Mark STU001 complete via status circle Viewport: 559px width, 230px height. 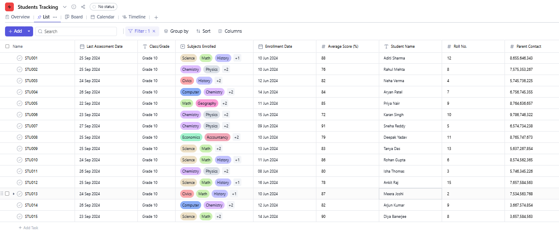pyautogui.click(x=19, y=58)
